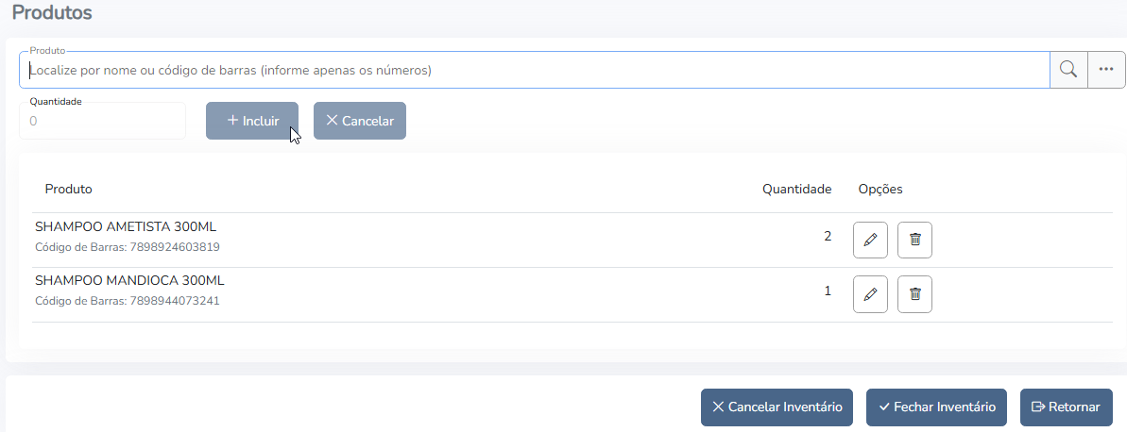Click the Quantidade column header

click(x=796, y=189)
